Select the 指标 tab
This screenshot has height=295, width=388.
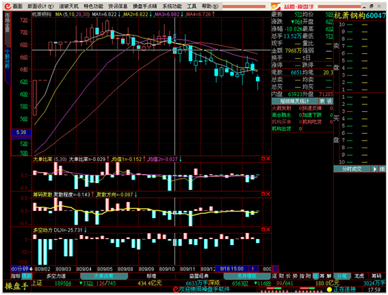click(x=16, y=276)
